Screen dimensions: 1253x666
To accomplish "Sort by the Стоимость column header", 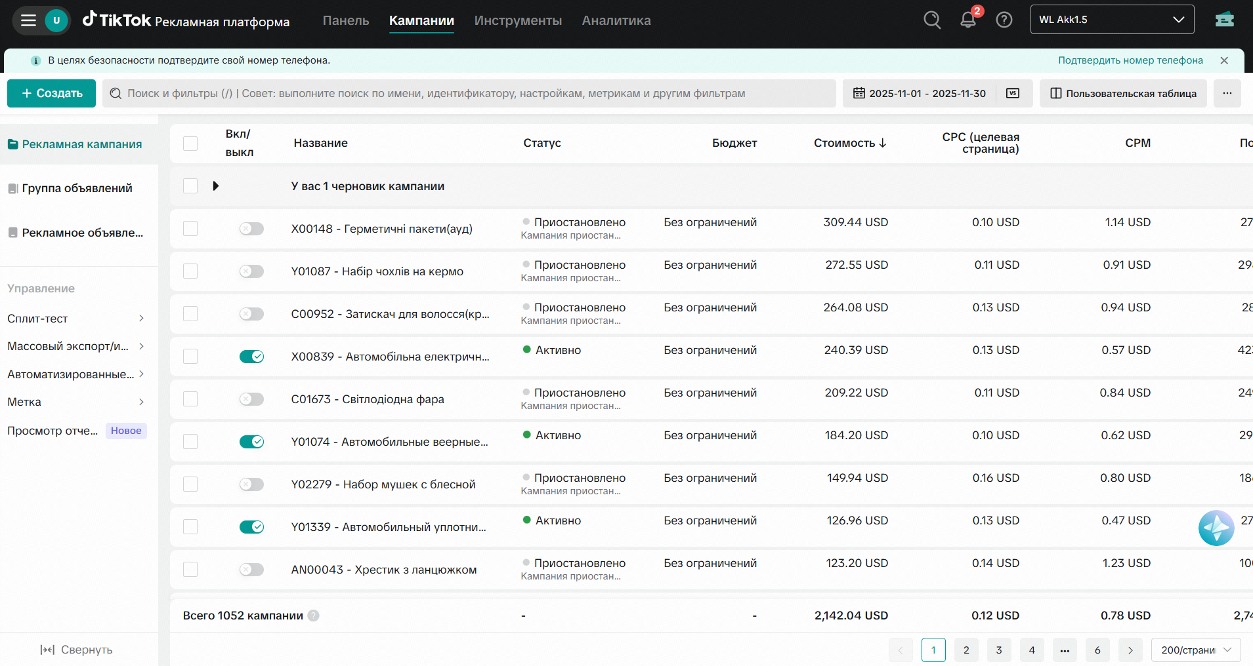I will (850, 143).
